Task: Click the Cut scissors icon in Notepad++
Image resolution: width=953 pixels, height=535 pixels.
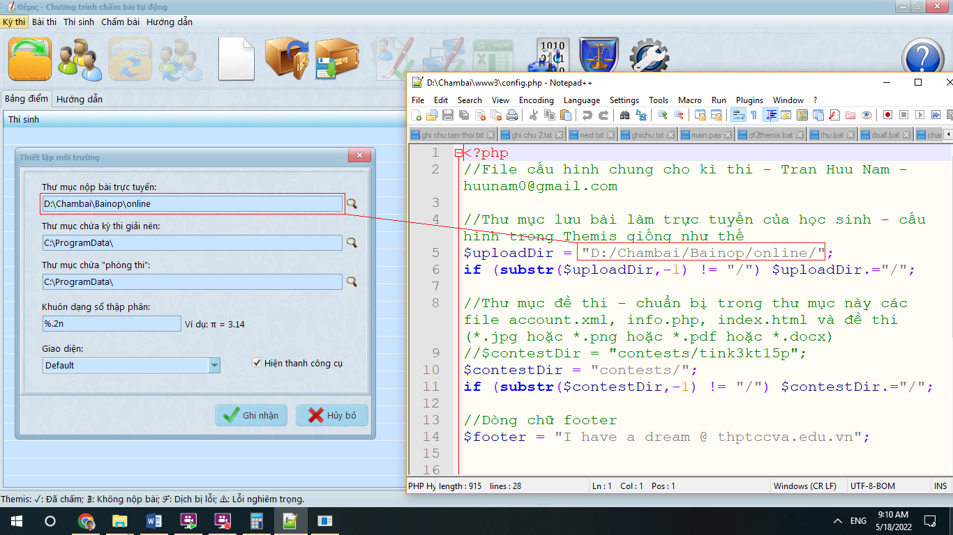Action: click(x=534, y=115)
